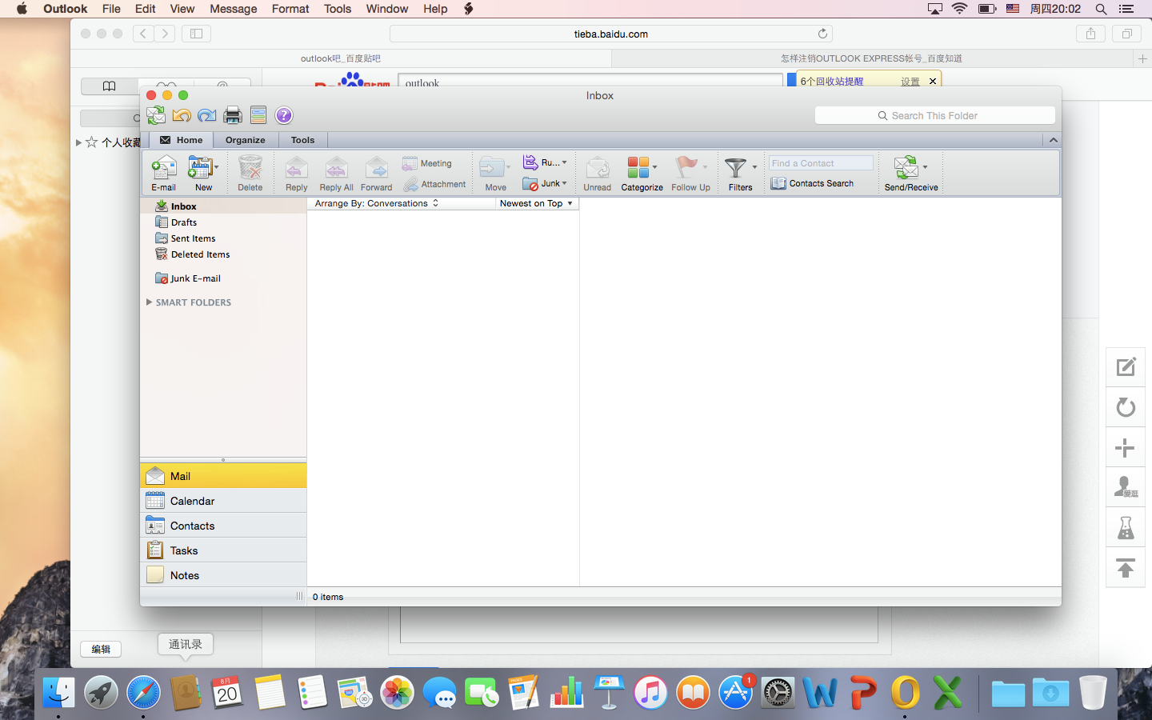Open the Drafts folder

coord(223,222)
